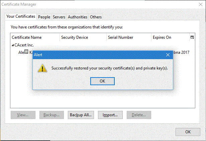This screenshot has width=206, height=141.
Task: Go to the Authorities tab
Action: coord(78,17)
